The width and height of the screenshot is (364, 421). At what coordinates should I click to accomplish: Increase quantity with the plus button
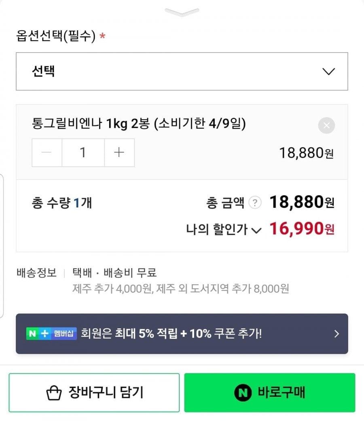pos(119,152)
